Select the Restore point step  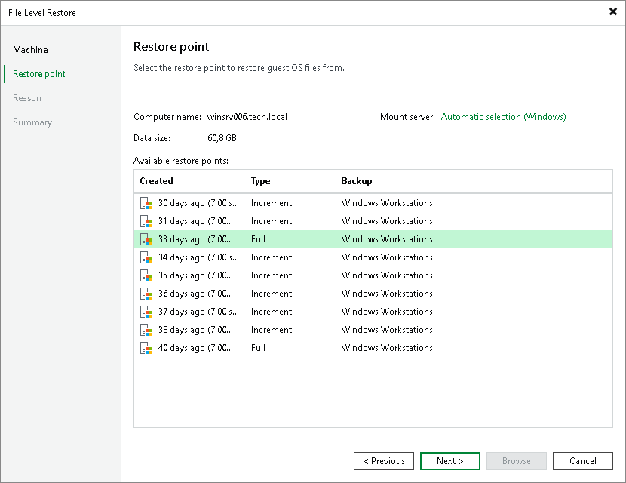tap(38, 74)
